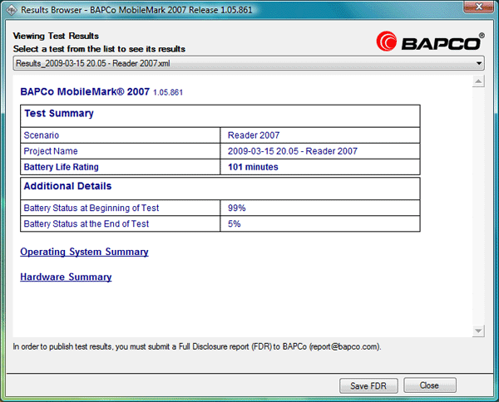Open the Hardware Summary link
The width and height of the screenshot is (499, 402).
coord(66,277)
